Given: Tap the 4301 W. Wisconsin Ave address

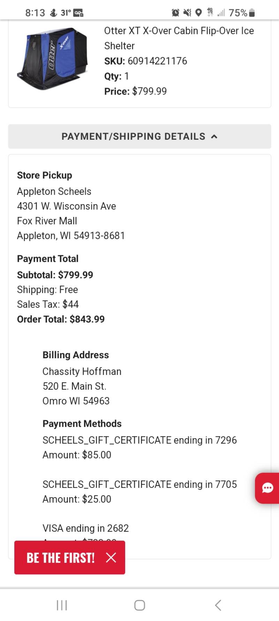Looking at the screenshot, I should 66,206.
